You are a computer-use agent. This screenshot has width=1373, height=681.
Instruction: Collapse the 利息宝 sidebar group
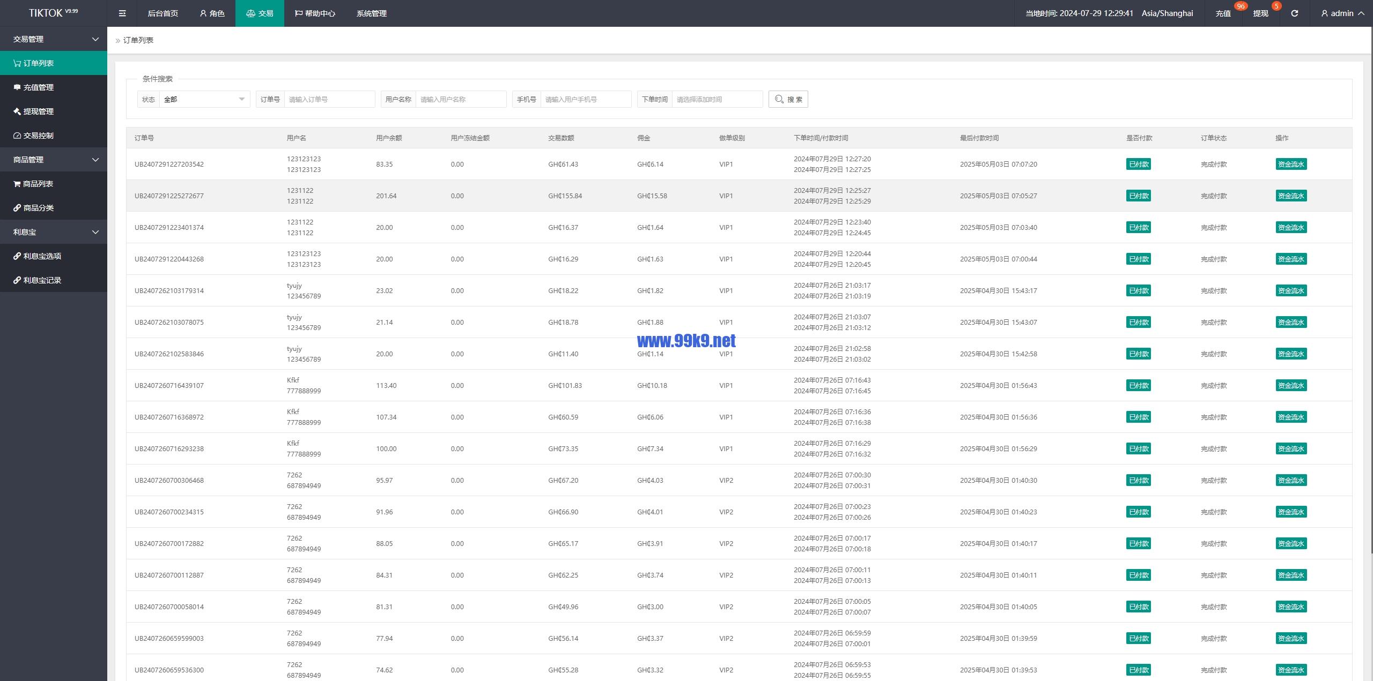(x=54, y=232)
